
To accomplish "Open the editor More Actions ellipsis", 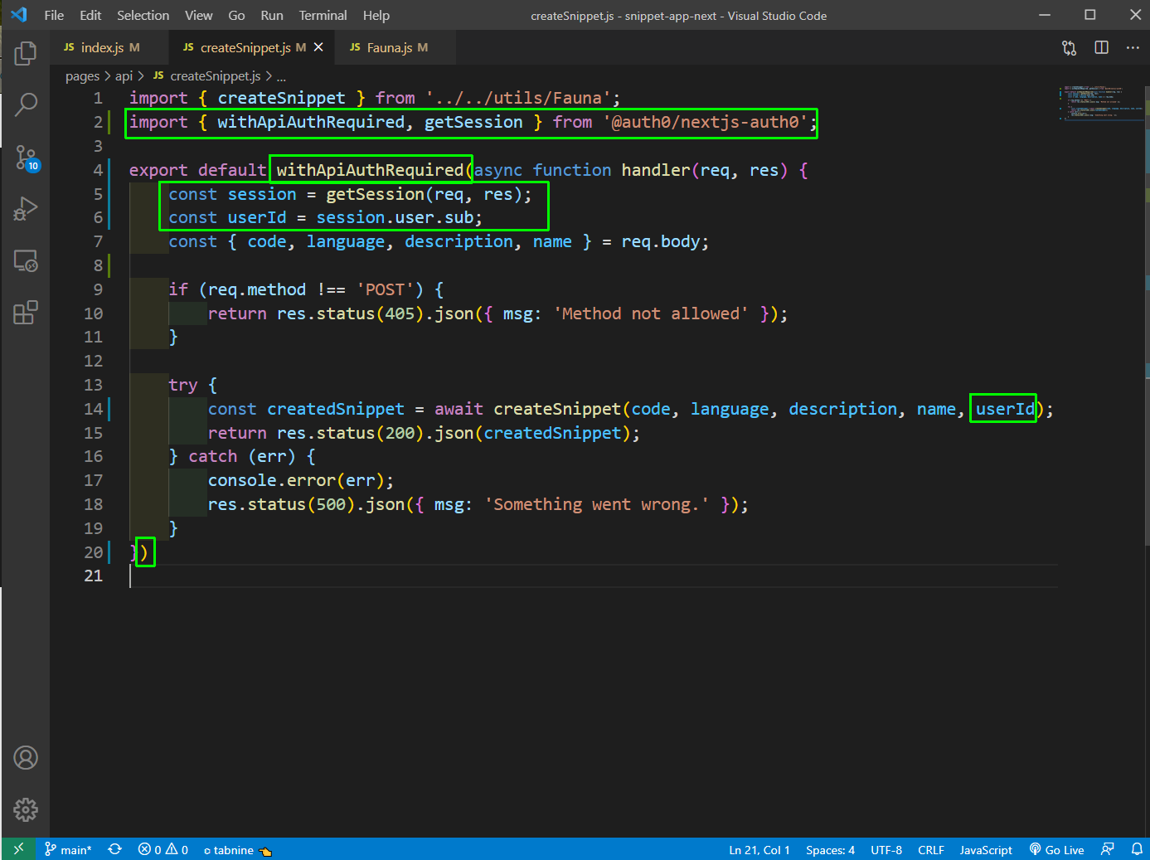I will (1133, 48).
